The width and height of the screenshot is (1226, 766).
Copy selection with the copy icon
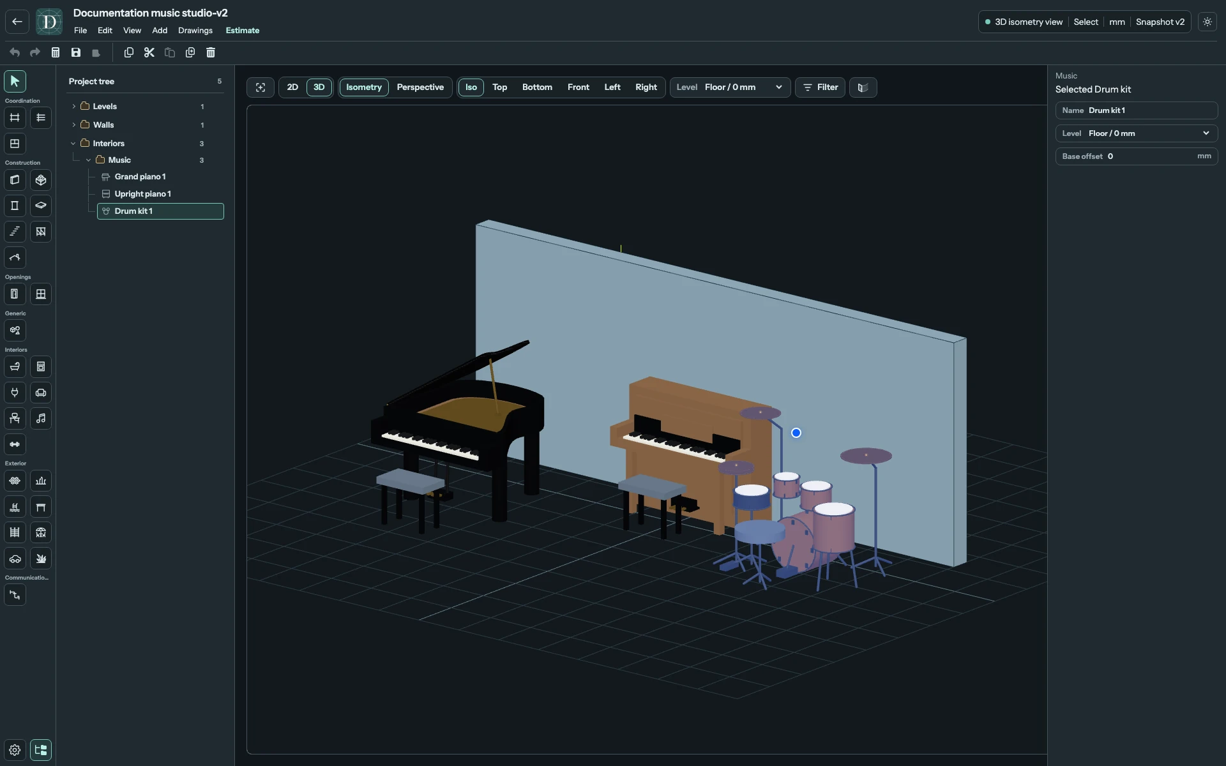tap(129, 52)
